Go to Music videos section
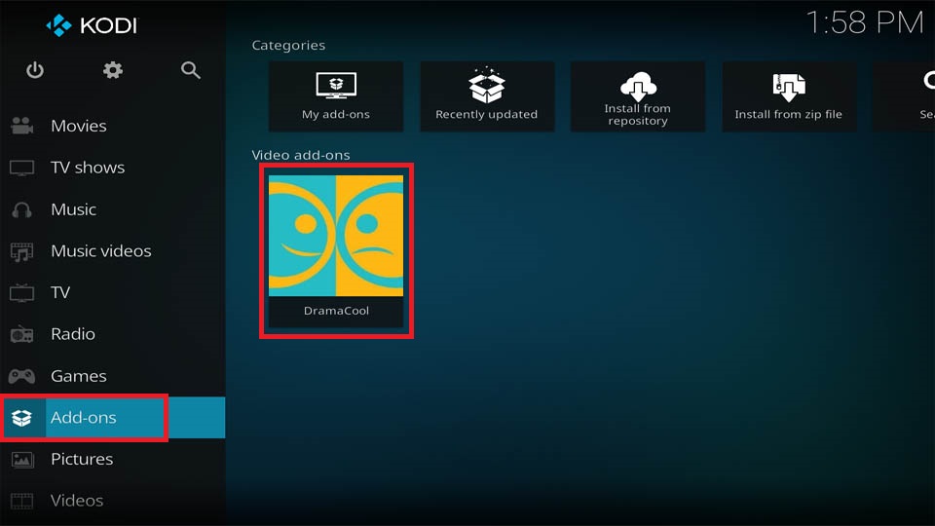 point(113,251)
